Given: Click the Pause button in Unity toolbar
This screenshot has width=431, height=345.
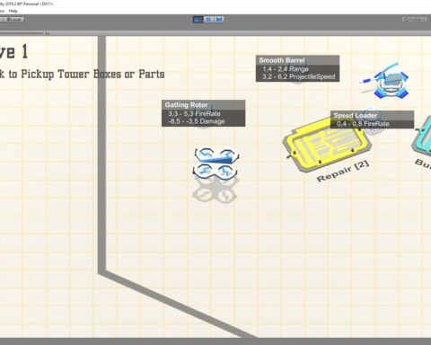Looking at the screenshot, I should coord(208,20).
